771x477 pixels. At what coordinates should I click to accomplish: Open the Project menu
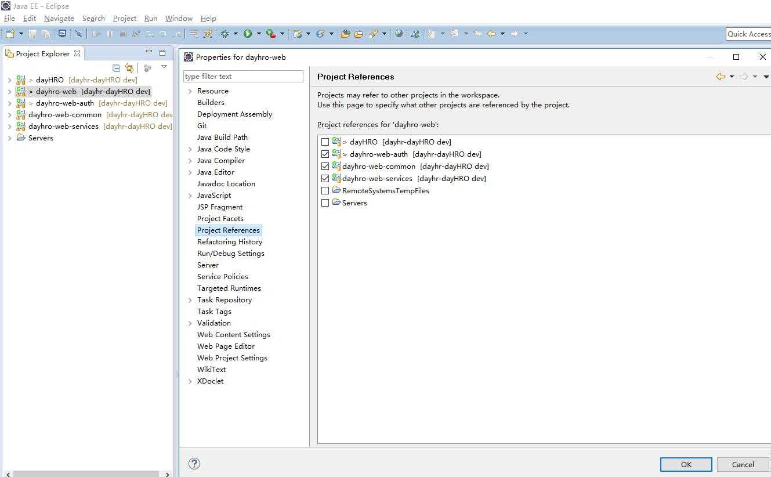pos(125,19)
